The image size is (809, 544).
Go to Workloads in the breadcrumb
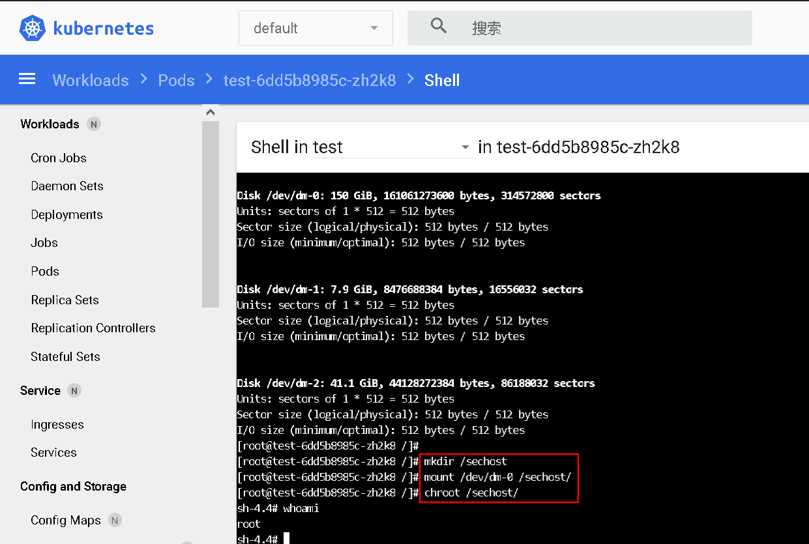91,80
